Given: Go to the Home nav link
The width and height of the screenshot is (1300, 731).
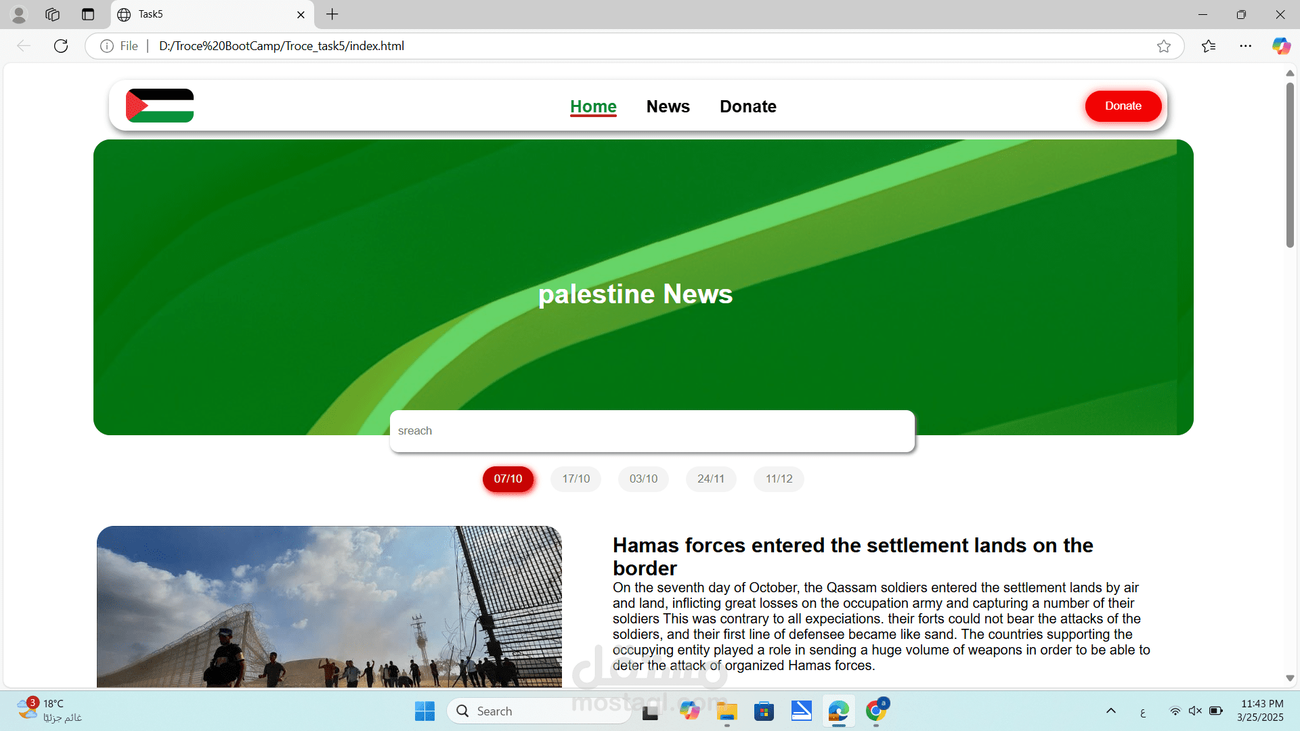Looking at the screenshot, I should [593, 107].
